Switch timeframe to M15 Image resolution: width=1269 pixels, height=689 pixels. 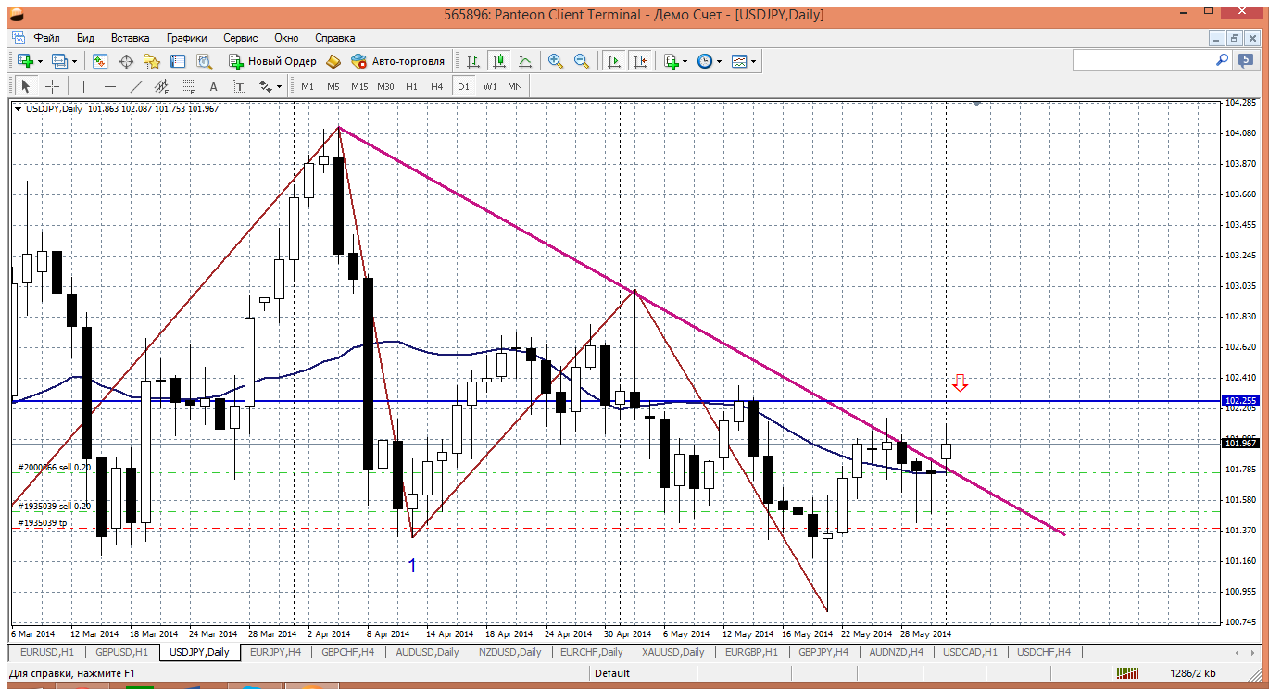coord(359,86)
